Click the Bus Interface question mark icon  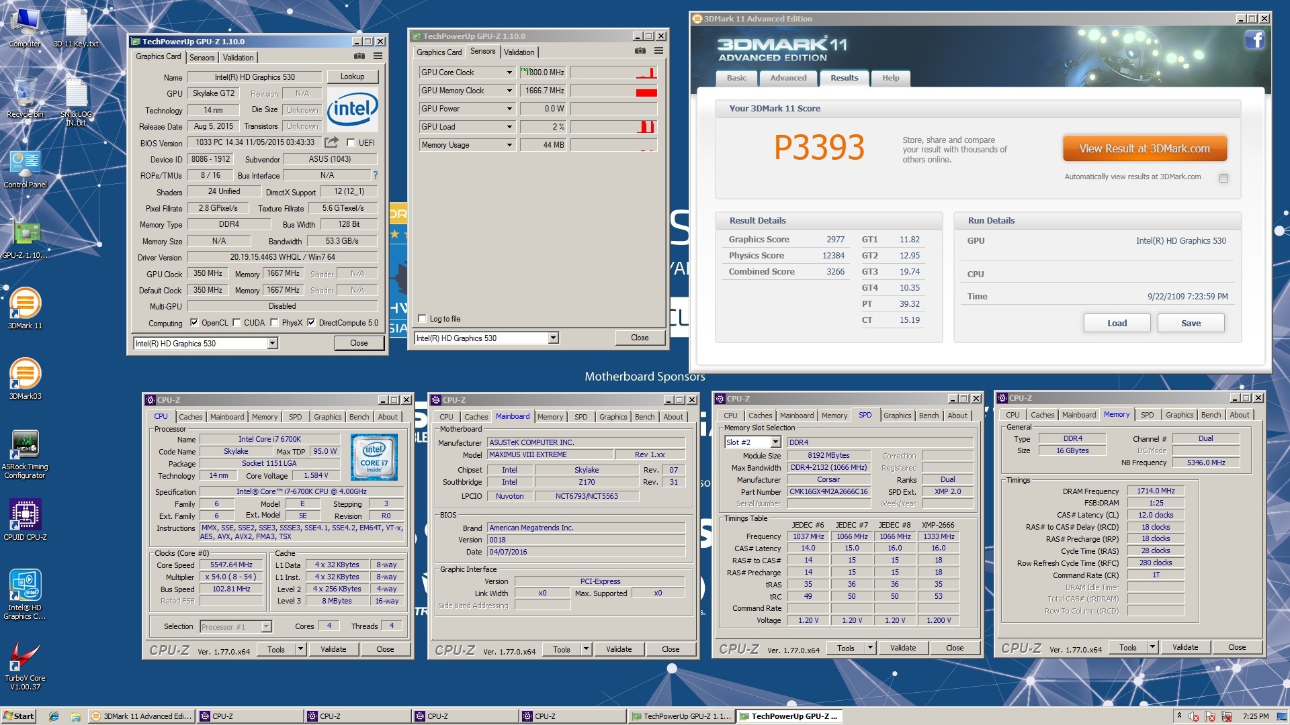pos(376,175)
